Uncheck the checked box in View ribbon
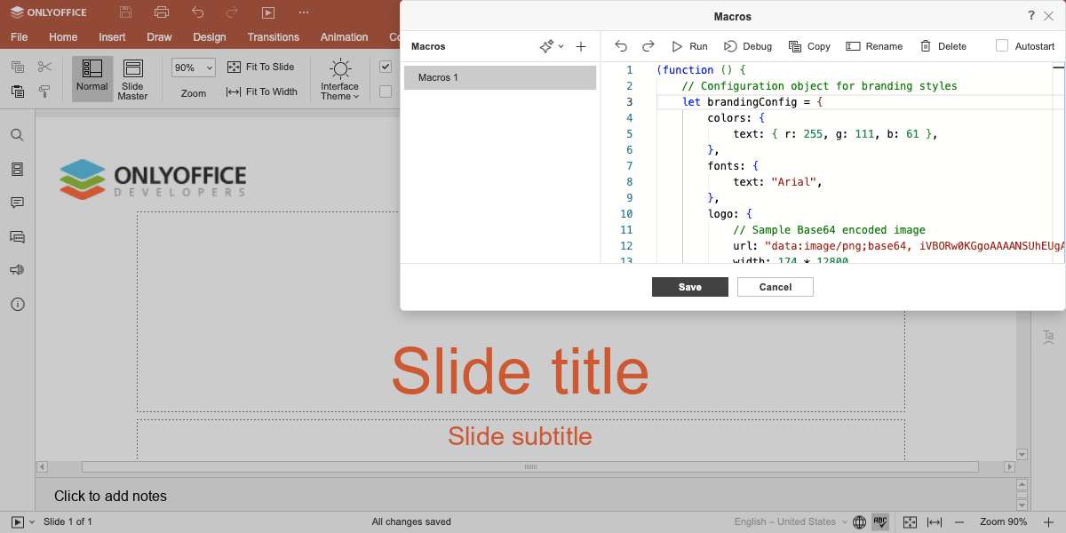Screen dimensions: 1066x533 (x=386, y=67)
